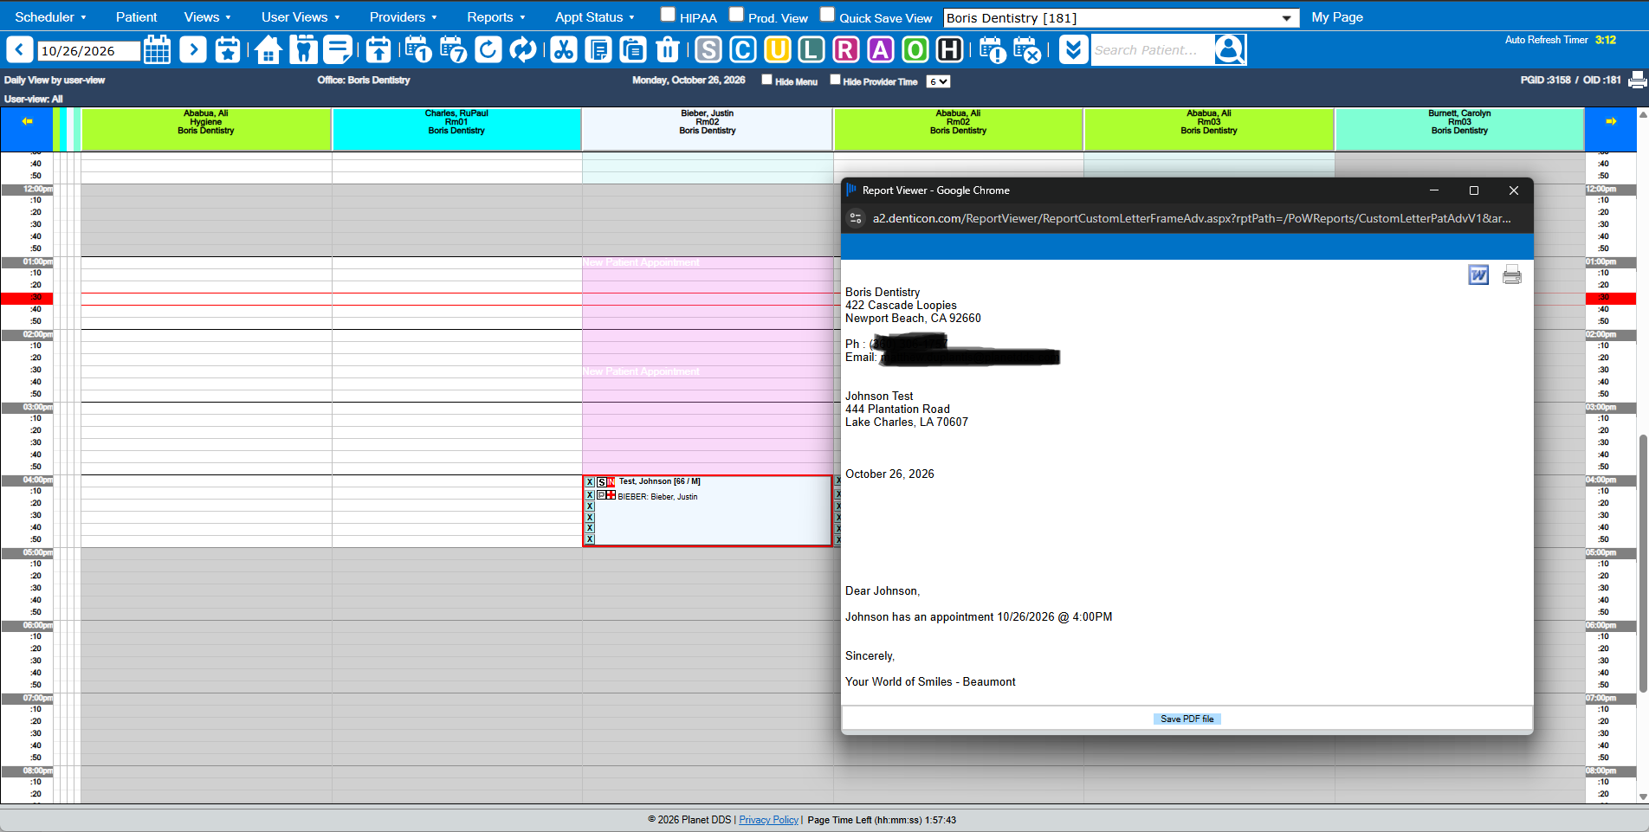Click the printer icon beside OID :181
1649x832 pixels.
point(1637,80)
